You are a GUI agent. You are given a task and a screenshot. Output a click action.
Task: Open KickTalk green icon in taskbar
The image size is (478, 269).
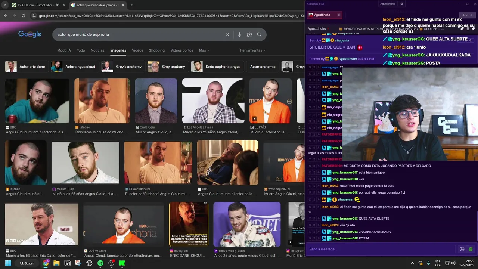pyautogui.click(x=122, y=263)
